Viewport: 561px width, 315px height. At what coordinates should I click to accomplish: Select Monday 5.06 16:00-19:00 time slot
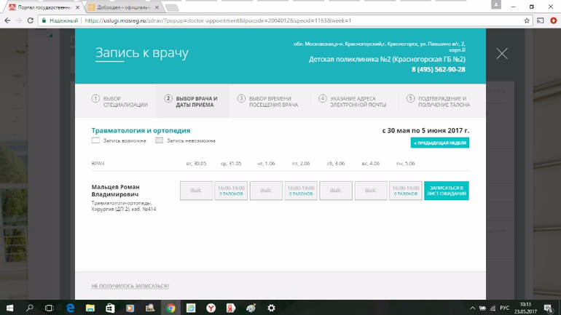point(405,191)
